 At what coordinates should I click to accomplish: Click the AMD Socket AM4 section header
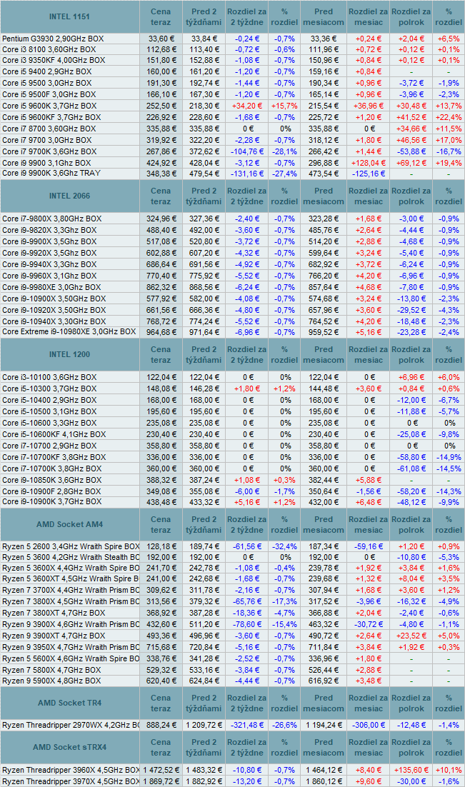[69, 524]
